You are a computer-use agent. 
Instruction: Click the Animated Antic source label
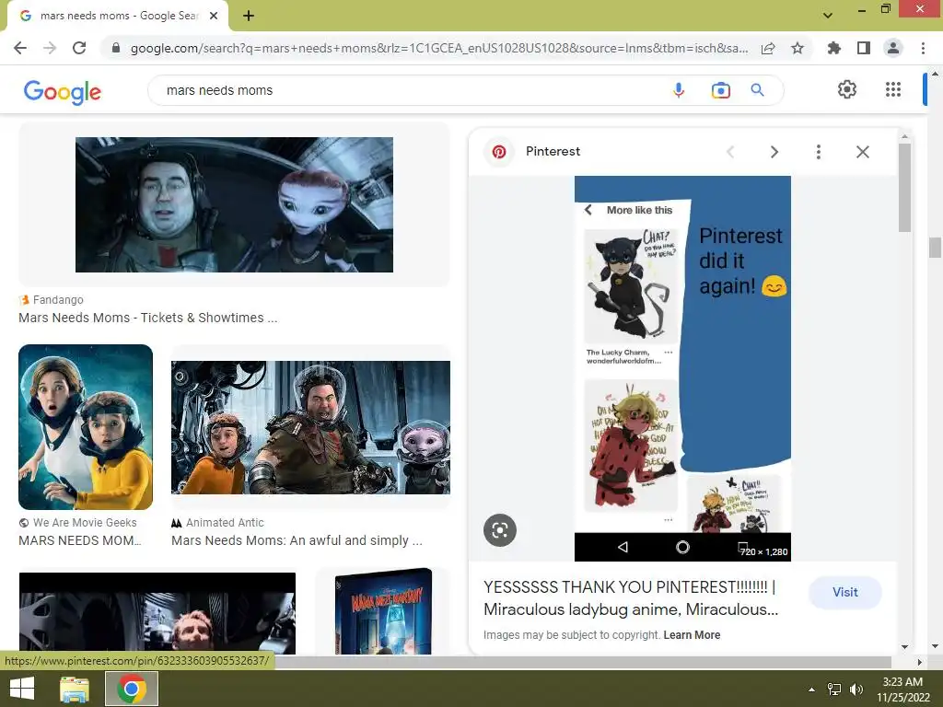pos(225,523)
